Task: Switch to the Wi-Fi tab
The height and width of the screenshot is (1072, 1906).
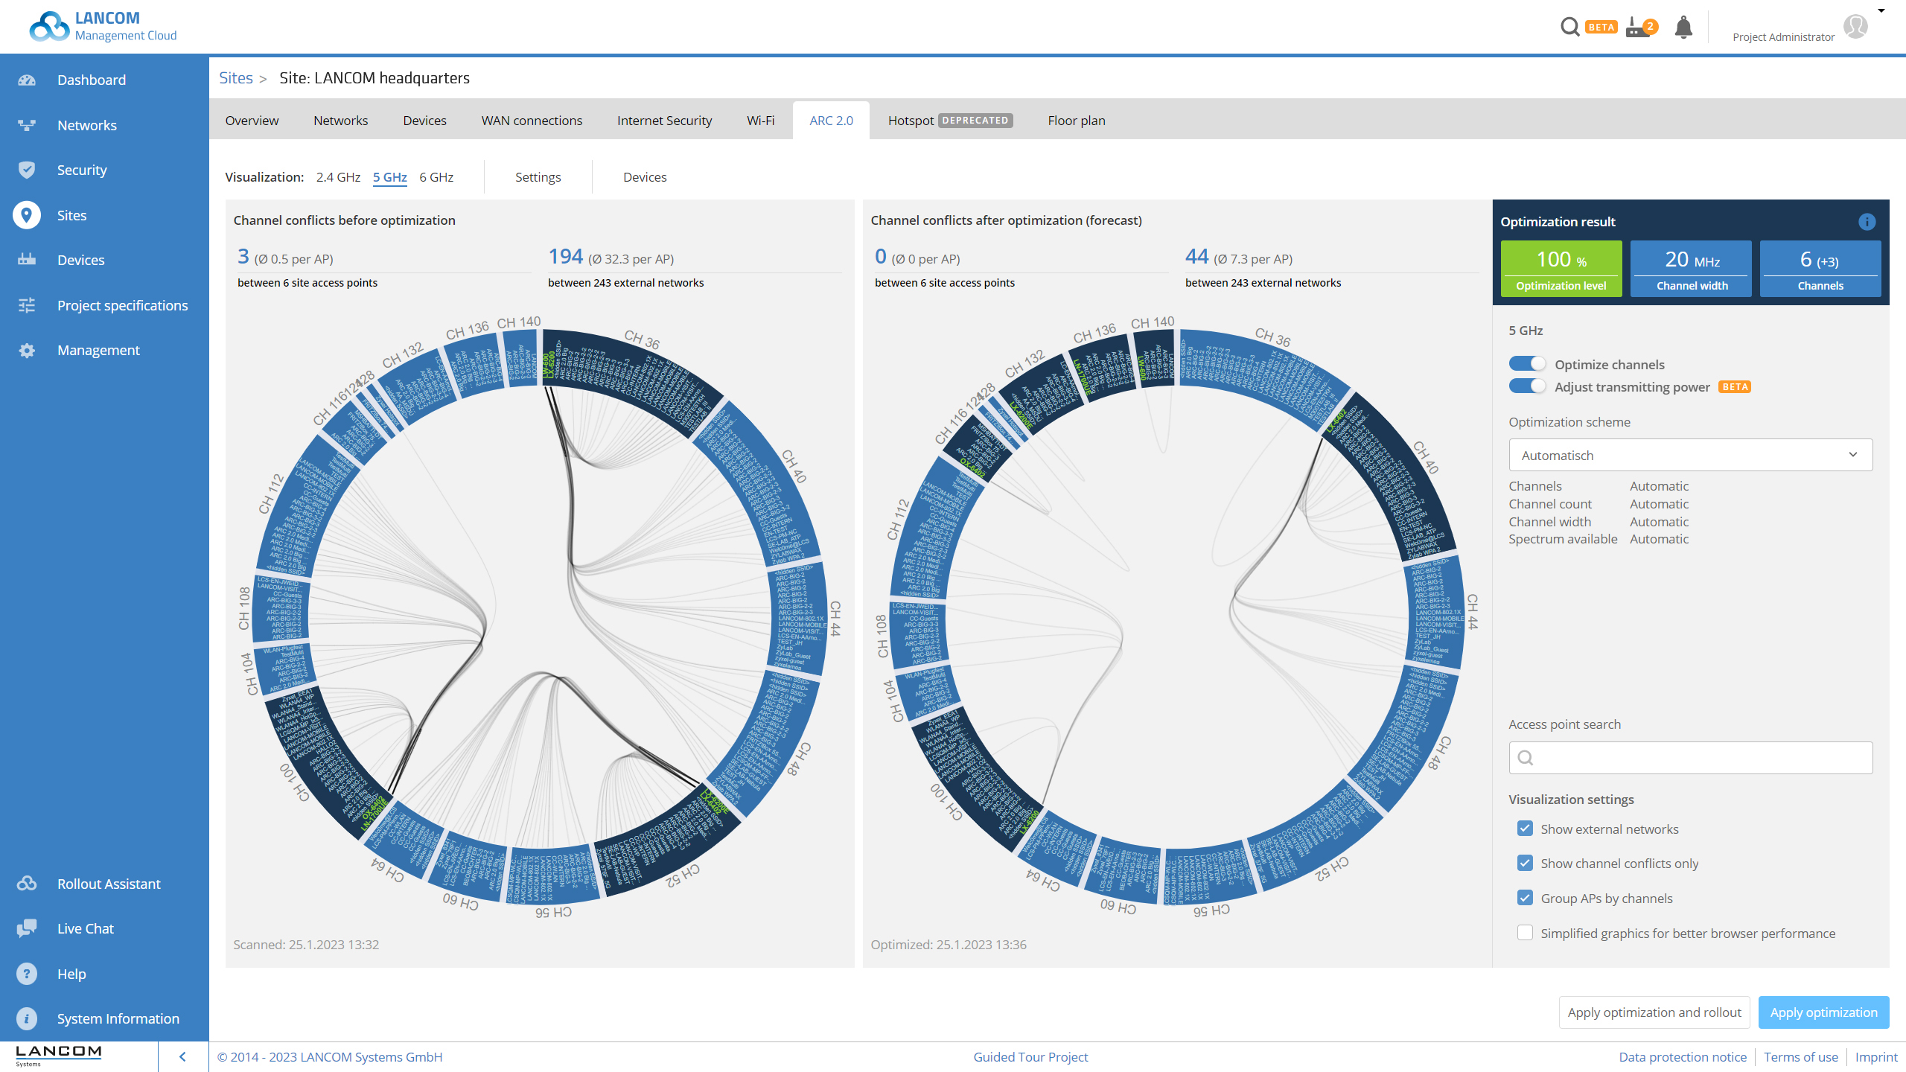Action: click(x=760, y=120)
